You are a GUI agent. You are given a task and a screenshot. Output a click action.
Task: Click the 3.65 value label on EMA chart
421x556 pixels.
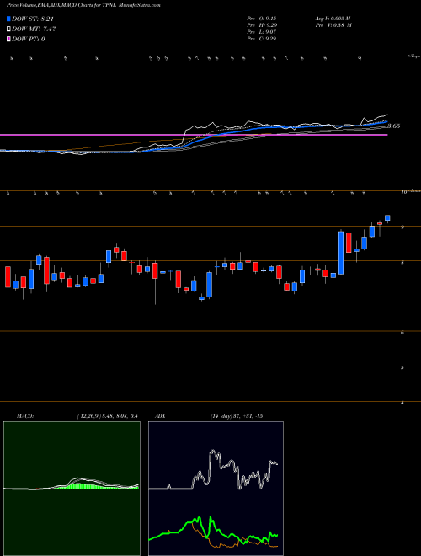(394, 126)
